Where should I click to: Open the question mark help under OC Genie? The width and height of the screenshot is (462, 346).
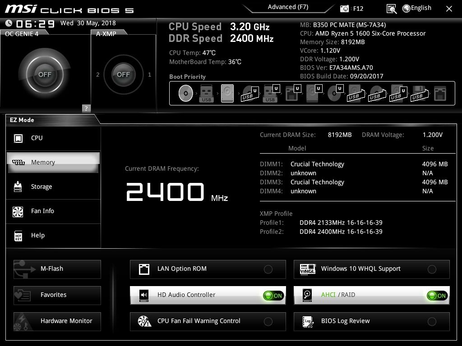coord(86,108)
